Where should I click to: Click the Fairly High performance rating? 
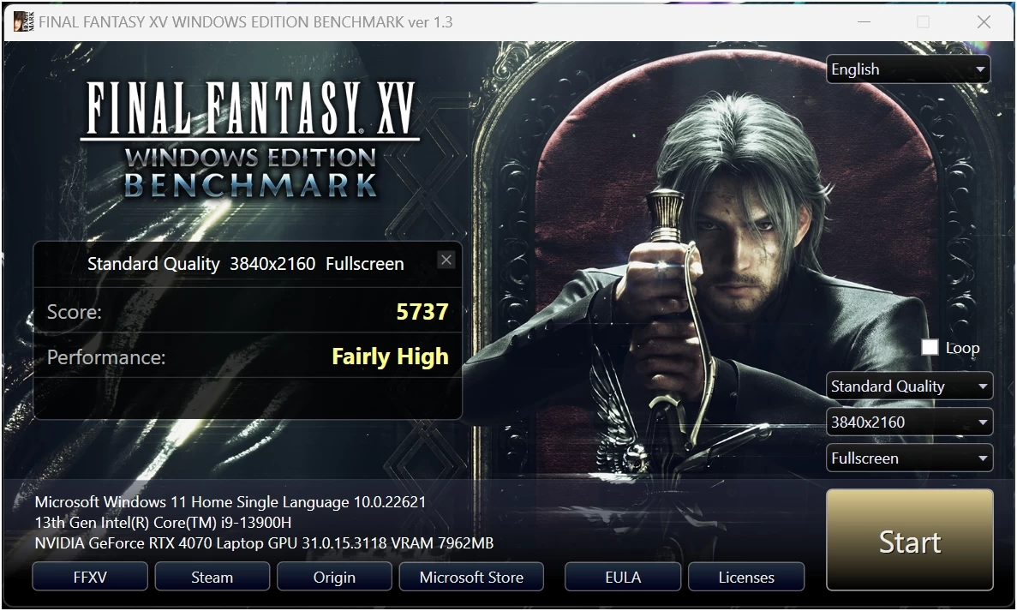(390, 356)
